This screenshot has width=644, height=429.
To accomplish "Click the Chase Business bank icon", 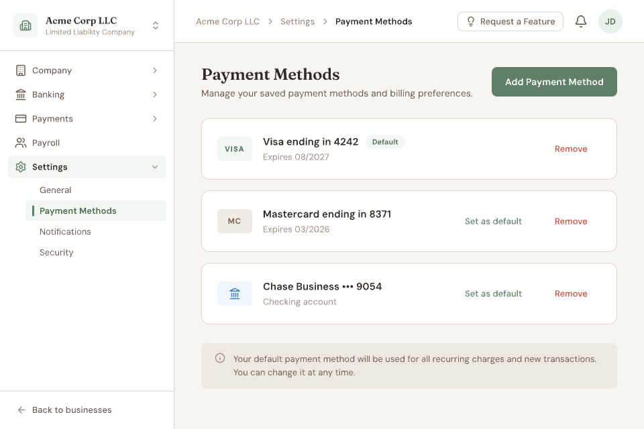I will (235, 294).
